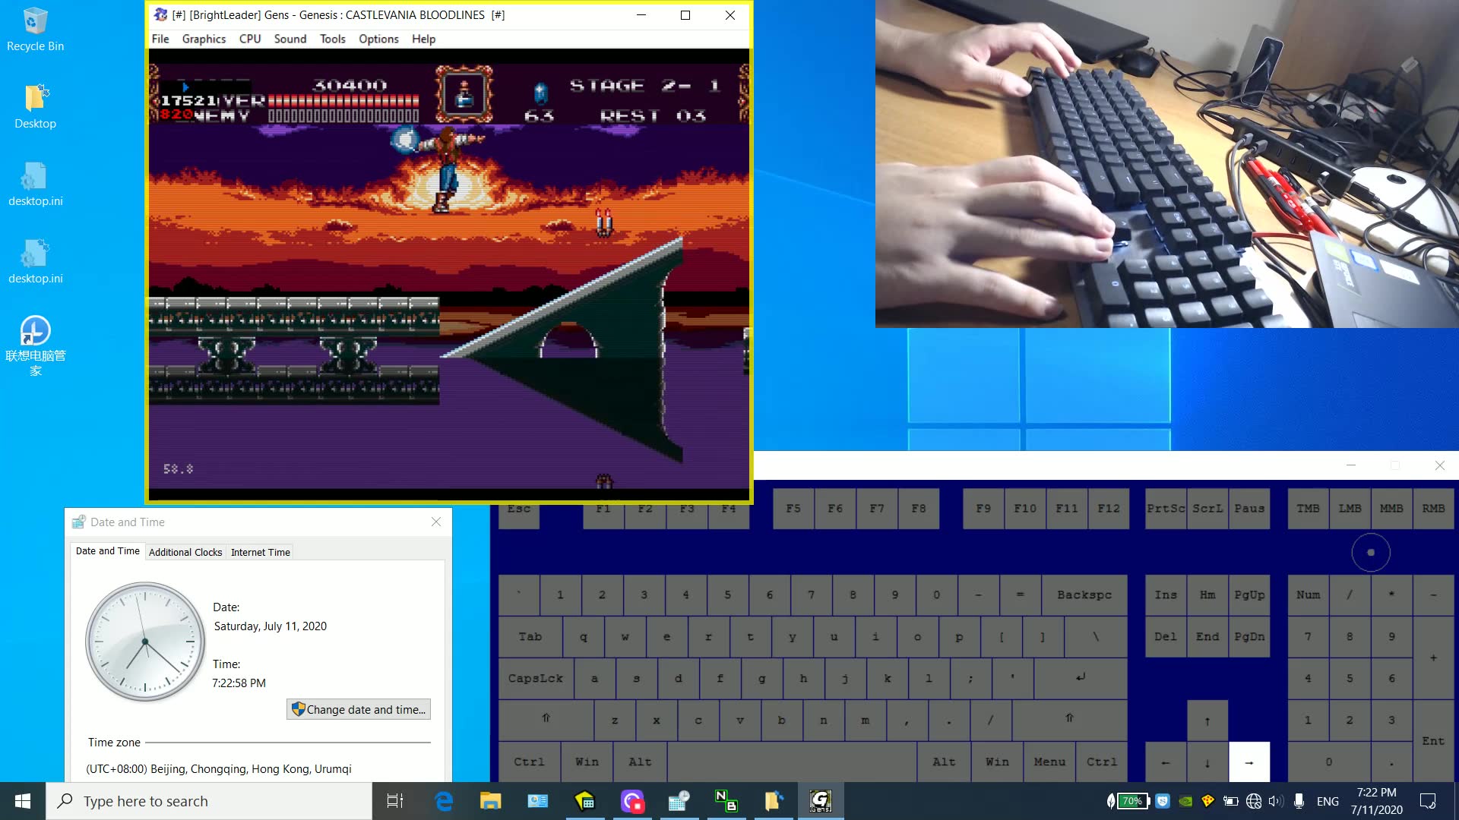Click the LMB indicator on virtual keyboard

pyautogui.click(x=1350, y=509)
